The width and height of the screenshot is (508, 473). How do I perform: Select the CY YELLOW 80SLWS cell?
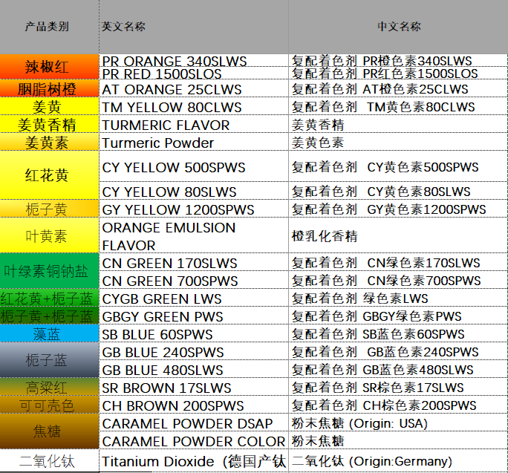[x=194, y=191]
